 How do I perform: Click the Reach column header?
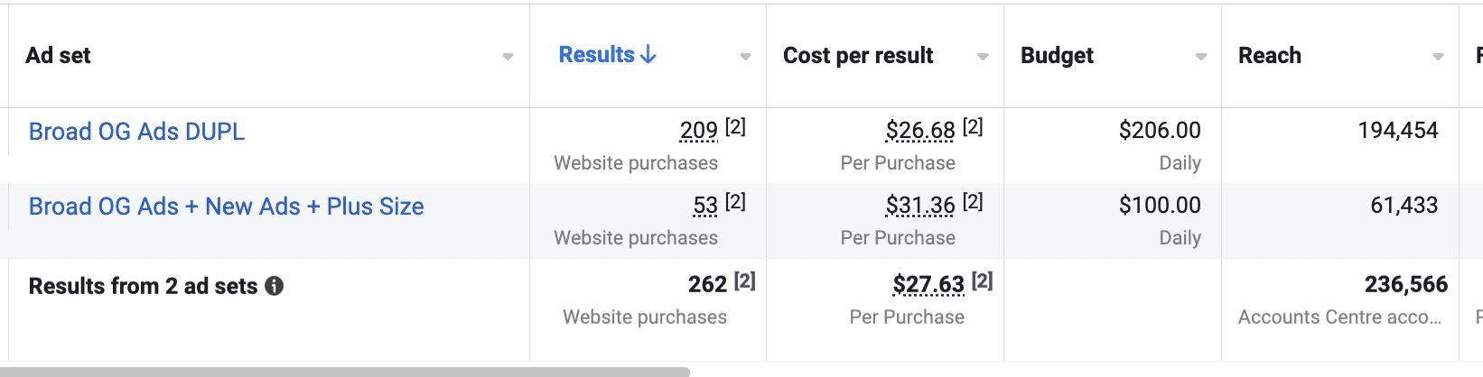click(1269, 56)
